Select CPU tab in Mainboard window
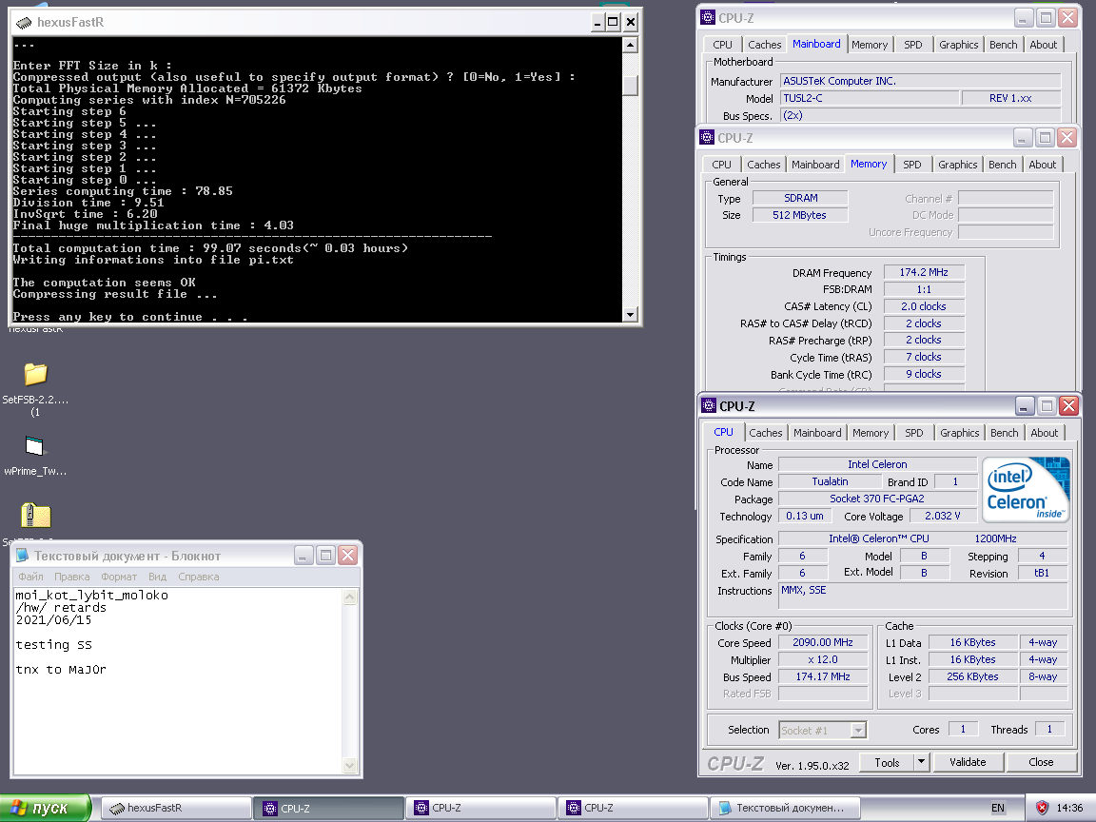 coord(722,45)
